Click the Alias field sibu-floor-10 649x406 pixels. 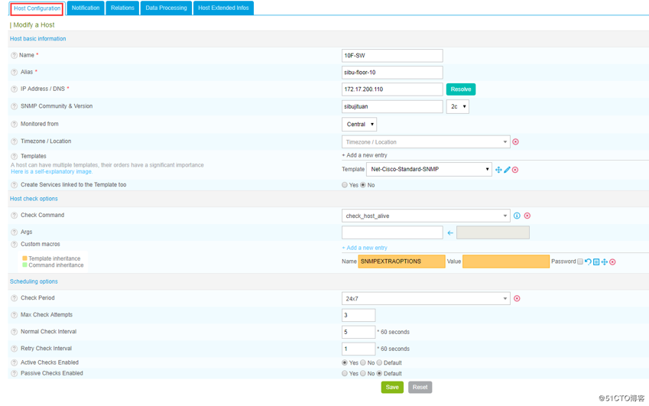tap(392, 73)
